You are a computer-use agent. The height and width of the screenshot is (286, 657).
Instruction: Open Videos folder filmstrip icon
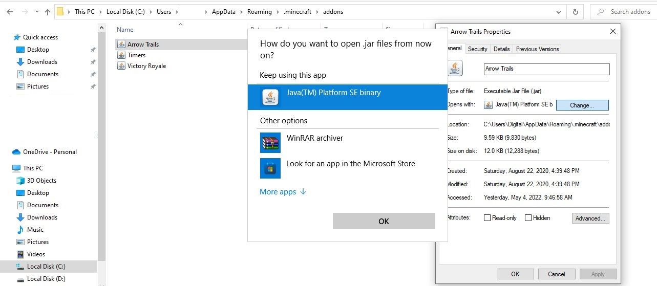[20, 254]
